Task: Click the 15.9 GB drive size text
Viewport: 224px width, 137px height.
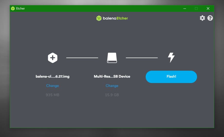Action: pos(112,95)
